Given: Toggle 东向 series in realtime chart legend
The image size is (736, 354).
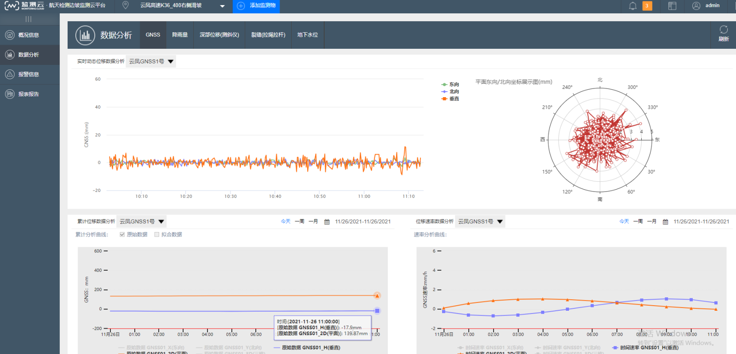Looking at the screenshot, I should click(x=450, y=85).
